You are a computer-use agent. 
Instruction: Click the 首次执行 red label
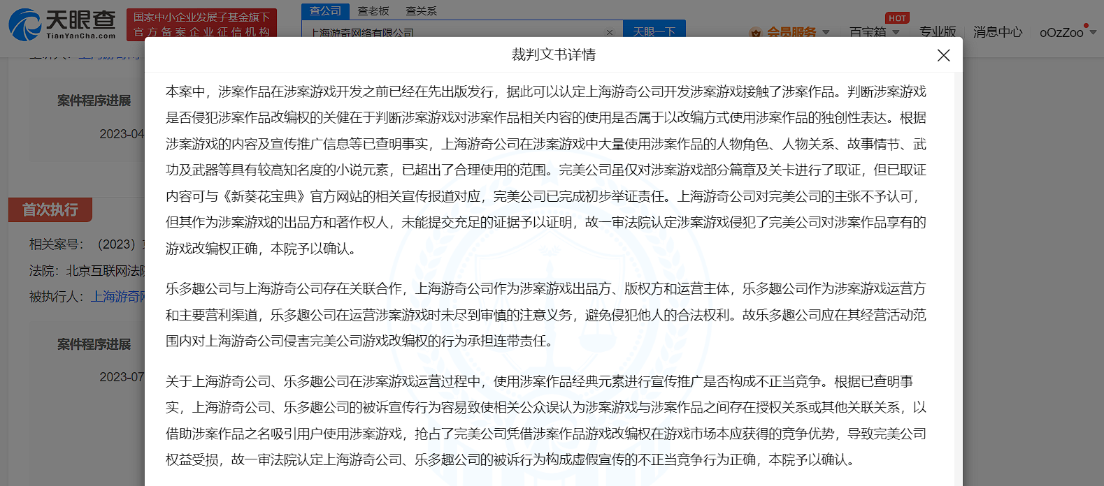[50, 209]
